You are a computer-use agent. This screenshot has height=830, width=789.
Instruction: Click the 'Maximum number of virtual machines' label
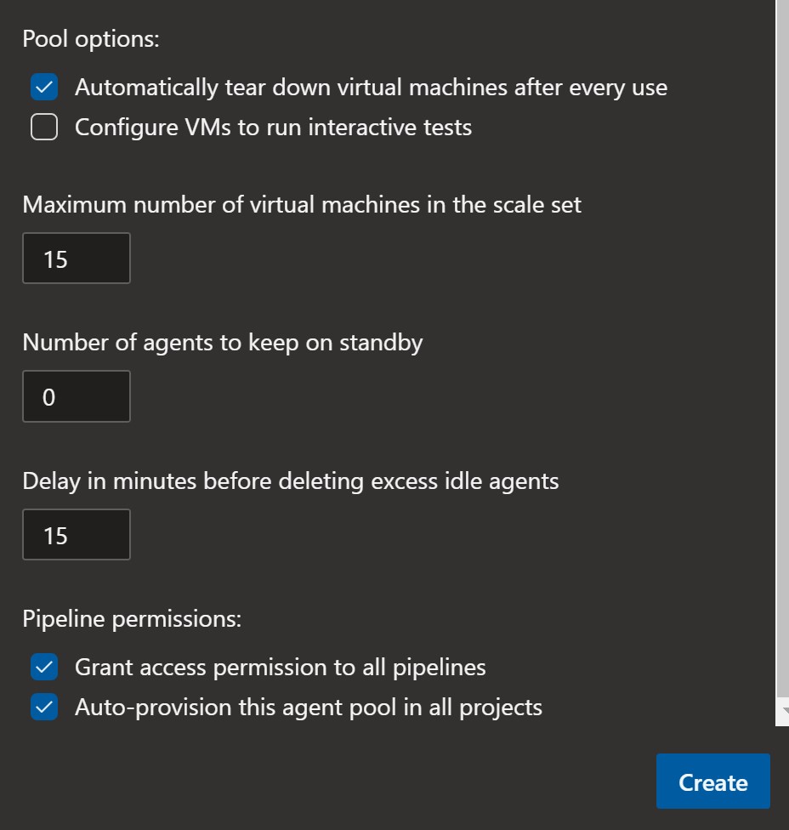302,205
